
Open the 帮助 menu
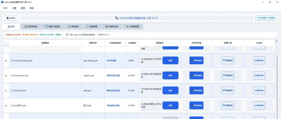(31, 8)
